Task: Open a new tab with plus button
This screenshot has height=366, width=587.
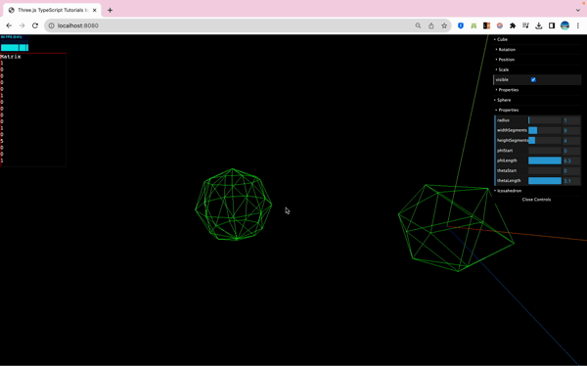Action: tap(110, 10)
